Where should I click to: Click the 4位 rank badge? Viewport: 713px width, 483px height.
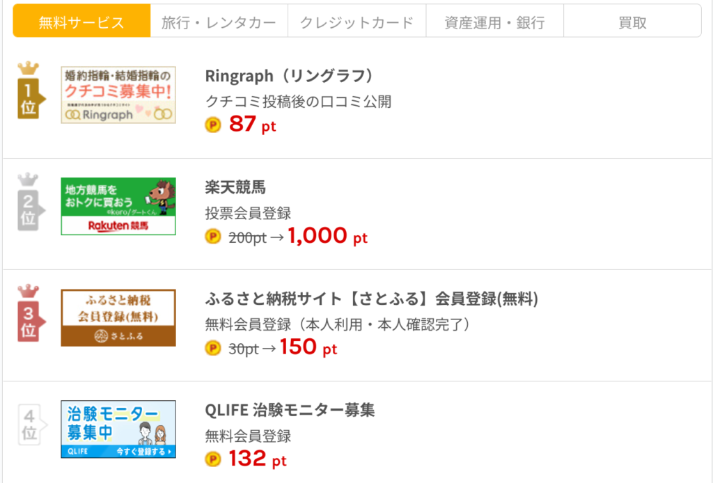(x=32, y=425)
